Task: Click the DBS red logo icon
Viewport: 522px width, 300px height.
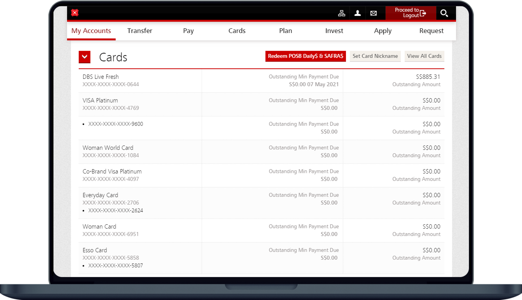Action: [75, 13]
